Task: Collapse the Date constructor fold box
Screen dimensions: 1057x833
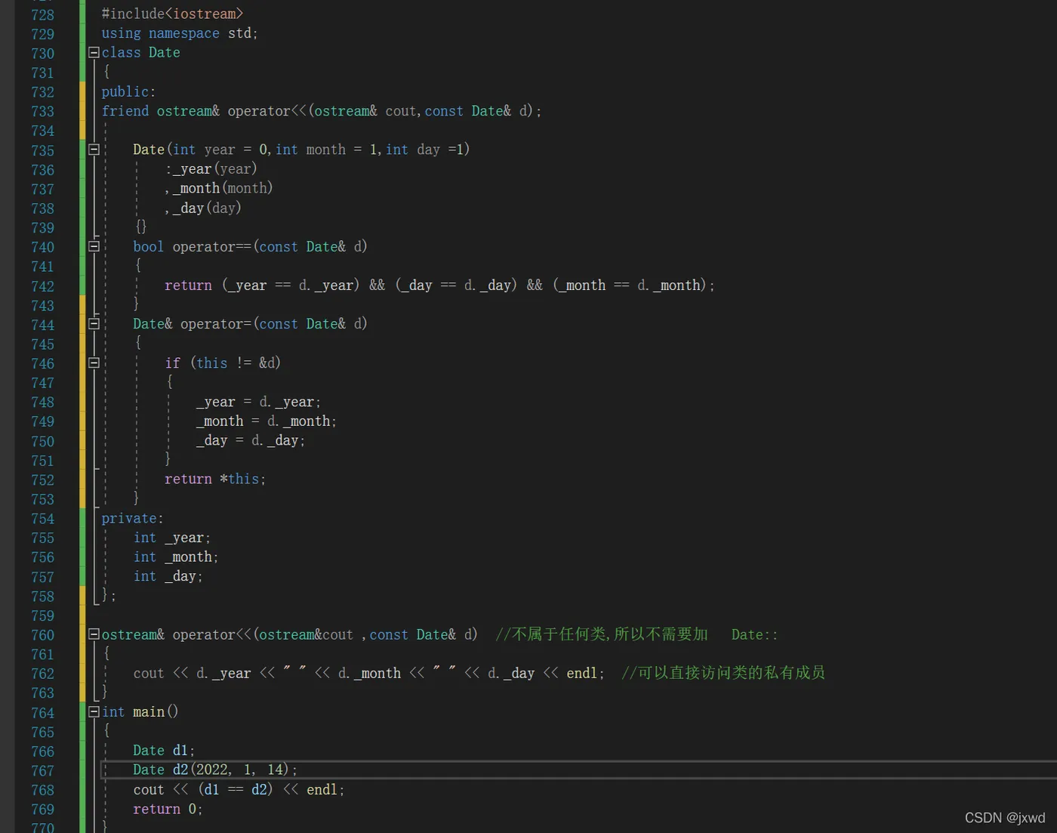Action: coord(94,150)
